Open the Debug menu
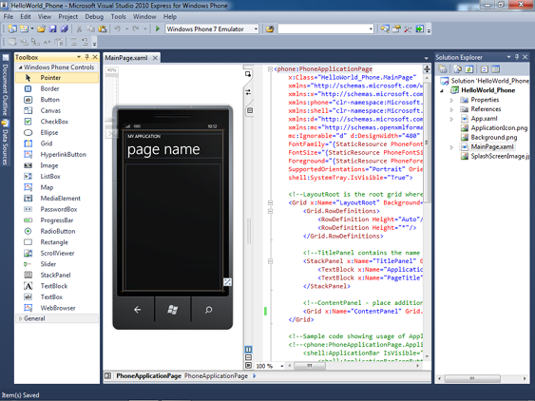Image resolution: width=535 pixels, height=401 pixels. pos(94,16)
